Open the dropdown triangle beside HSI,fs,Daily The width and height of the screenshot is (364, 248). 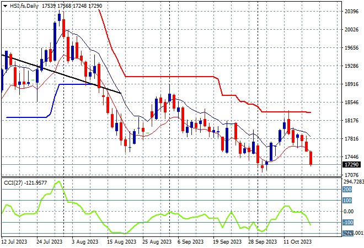click(x=4, y=5)
